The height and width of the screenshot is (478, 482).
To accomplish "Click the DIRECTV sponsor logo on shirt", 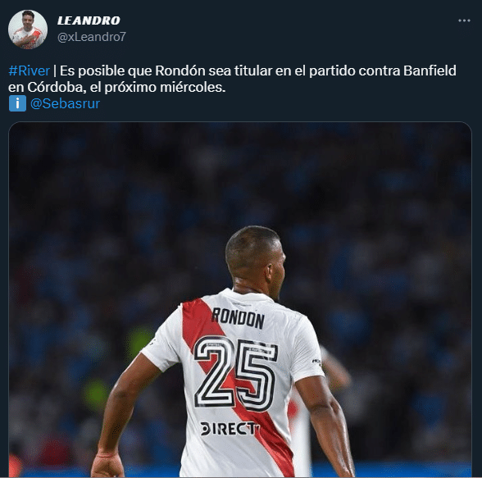I will coord(230,429).
